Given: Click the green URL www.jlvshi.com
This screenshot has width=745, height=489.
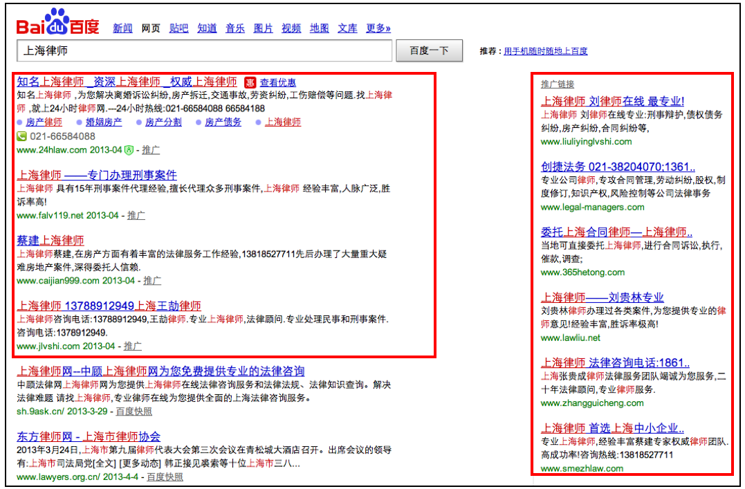Looking at the screenshot, I should [48, 347].
